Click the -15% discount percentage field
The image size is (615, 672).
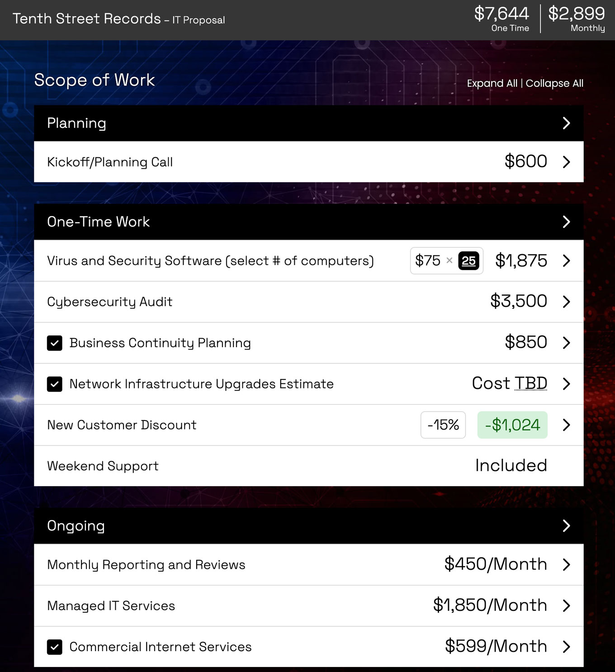[443, 425]
